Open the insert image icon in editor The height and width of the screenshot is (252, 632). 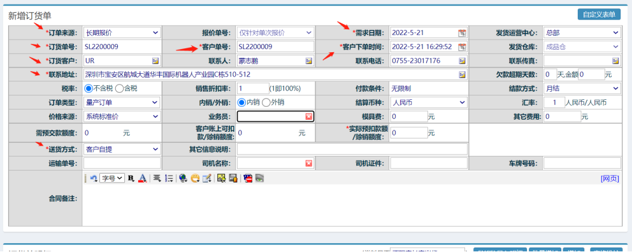pyautogui.click(x=220, y=178)
